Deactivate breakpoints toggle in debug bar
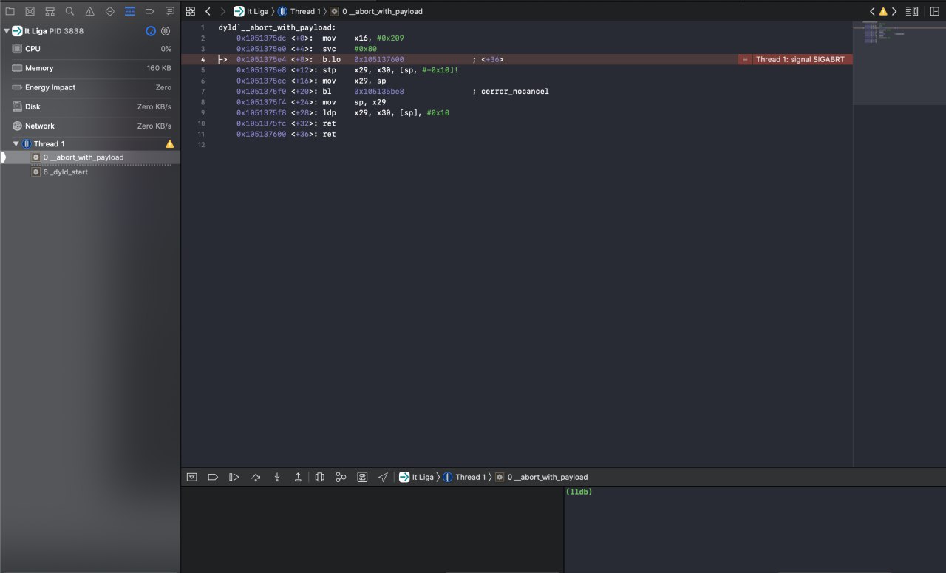This screenshot has width=946, height=573. (x=213, y=477)
